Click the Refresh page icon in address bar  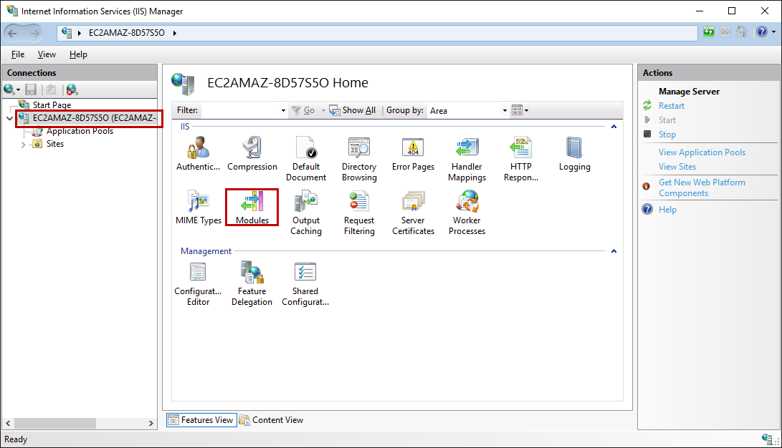tap(709, 32)
